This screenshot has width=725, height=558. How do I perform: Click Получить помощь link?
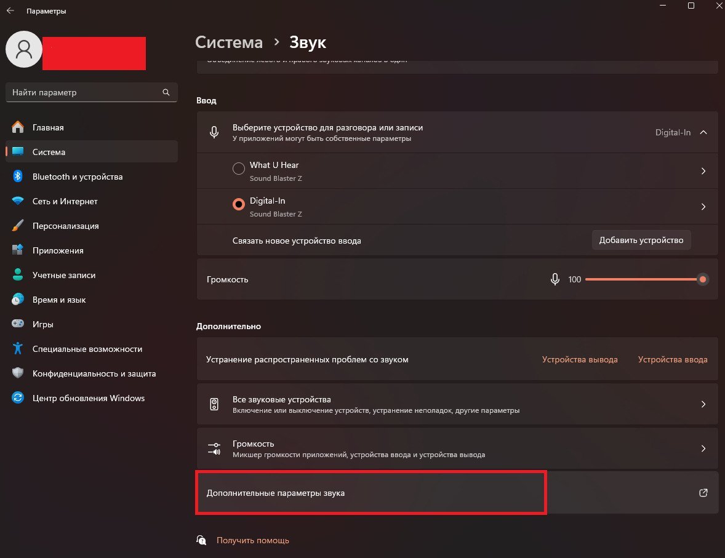pyautogui.click(x=252, y=540)
